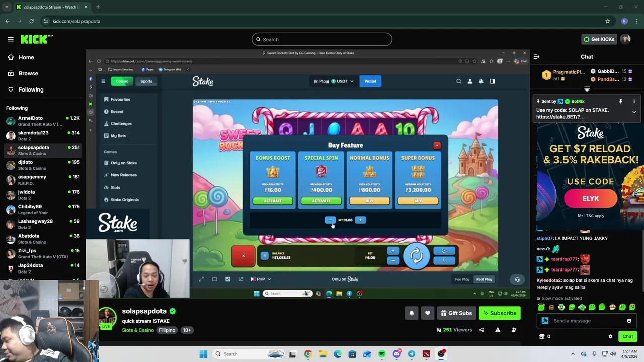Open the PHP currency dropdown below game
644x362 pixels.
[261, 279]
